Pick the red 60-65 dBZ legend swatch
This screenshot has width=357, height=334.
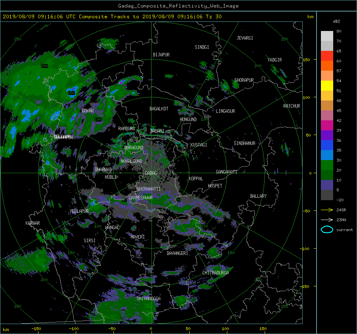(327, 56)
